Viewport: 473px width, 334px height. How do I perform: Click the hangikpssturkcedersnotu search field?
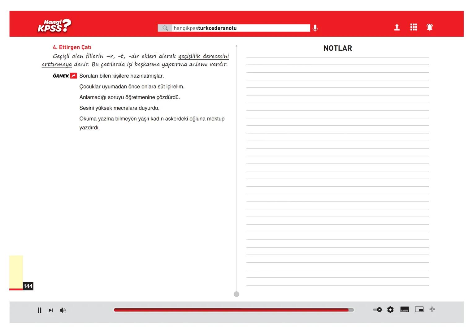click(241, 28)
